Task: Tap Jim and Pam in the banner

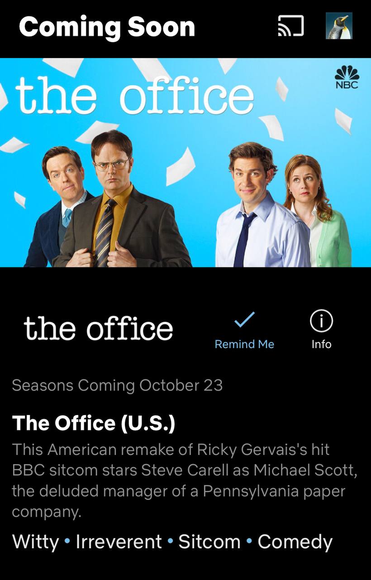Action: [x=283, y=206]
